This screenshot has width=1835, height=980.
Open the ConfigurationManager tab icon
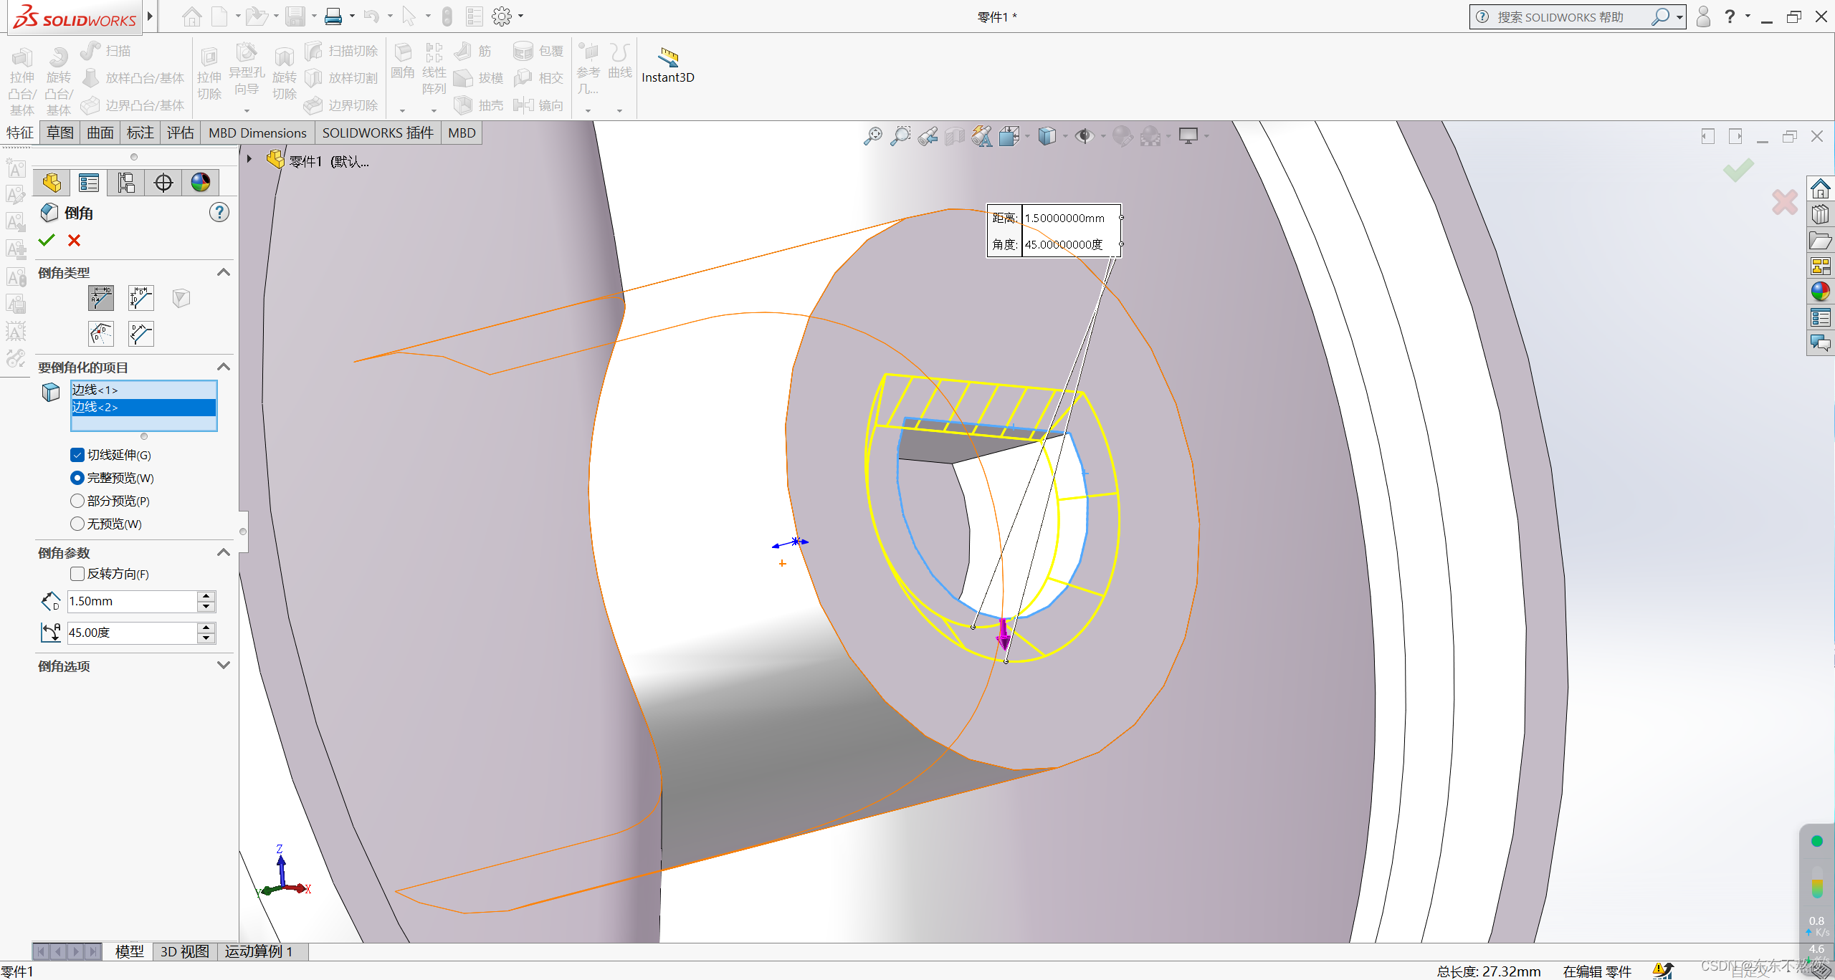126,183
